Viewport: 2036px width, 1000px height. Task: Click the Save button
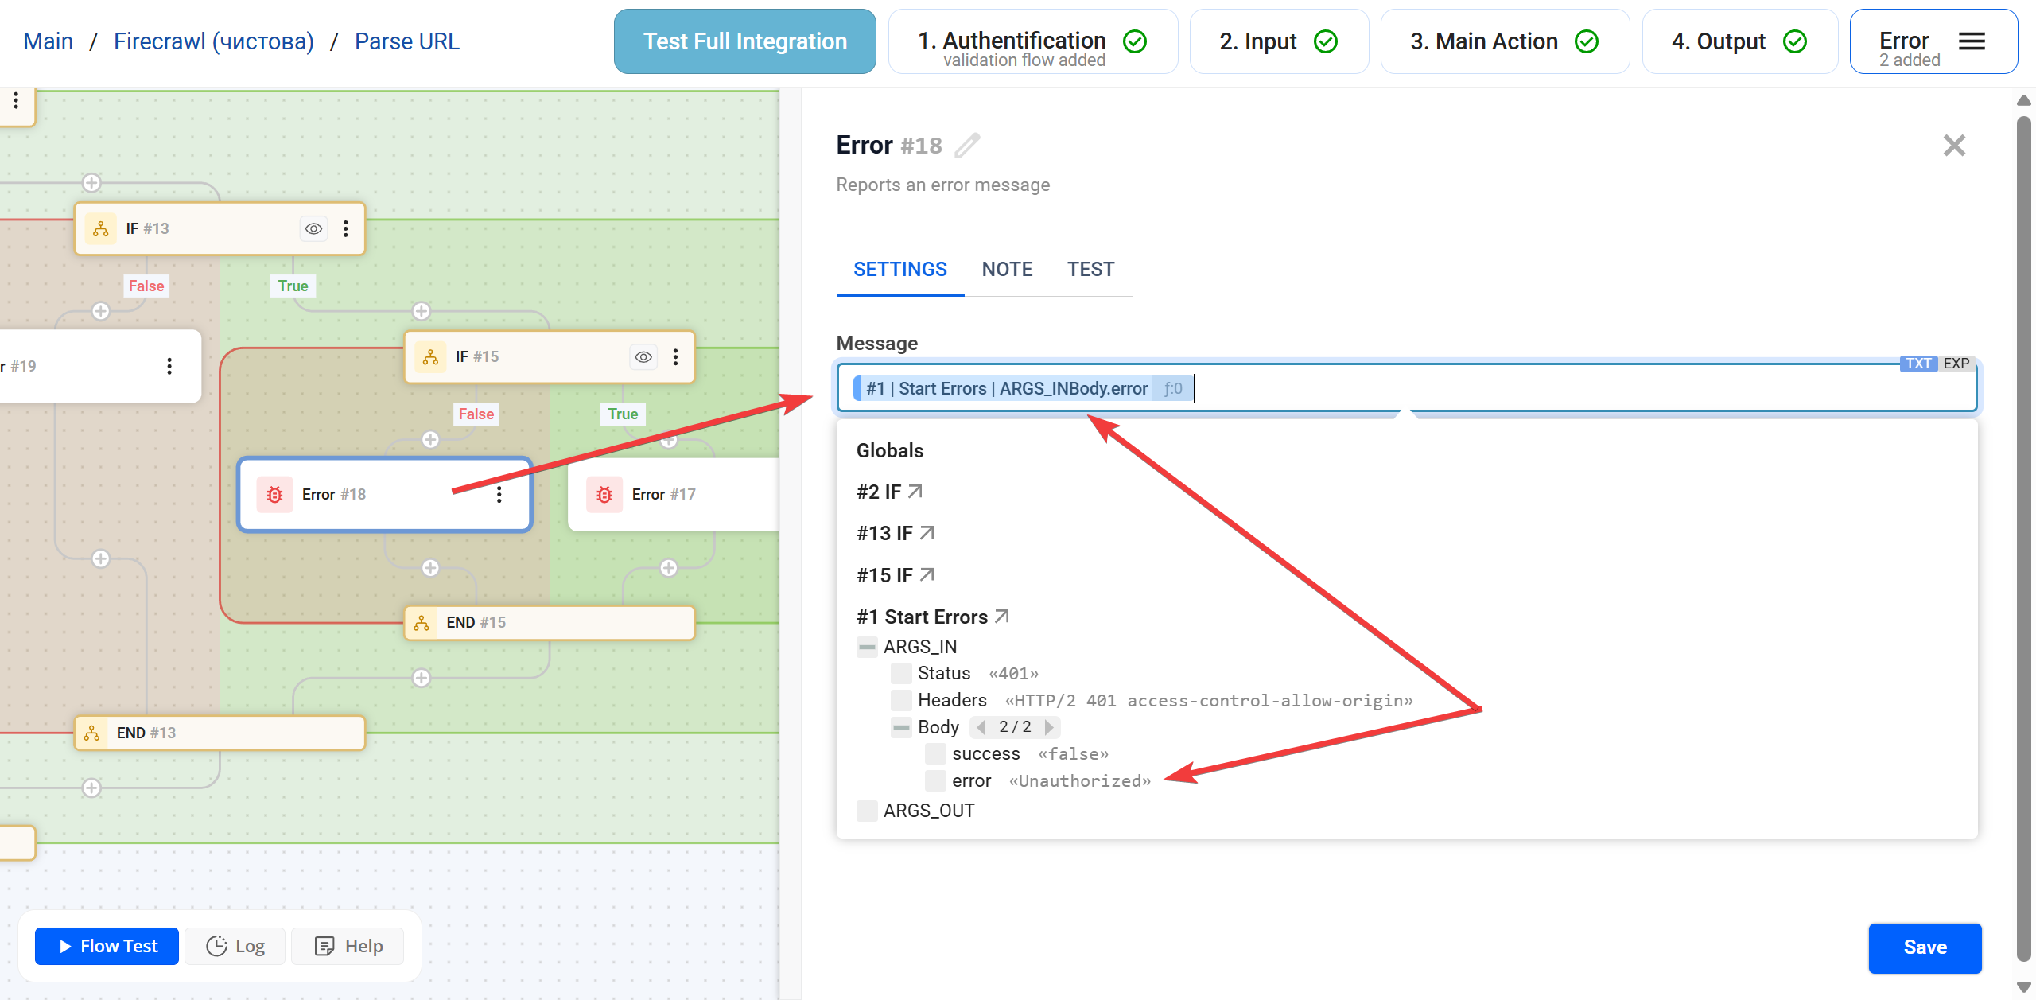coord(1924,947)
